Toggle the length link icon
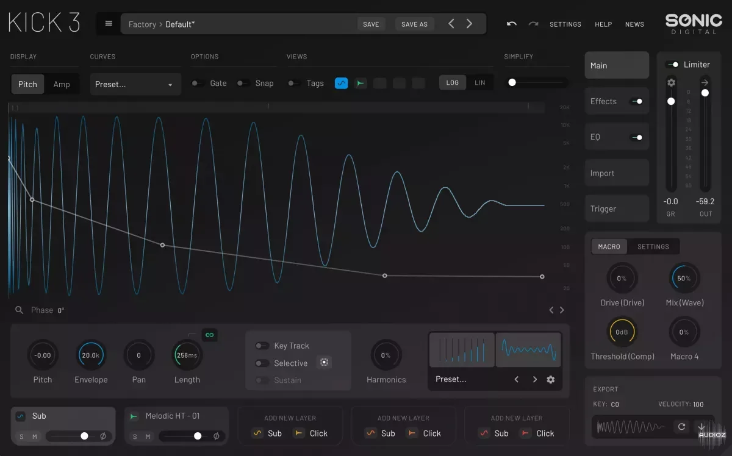Image resolution: width=732 pixels, height=456 pixels. 209,335
